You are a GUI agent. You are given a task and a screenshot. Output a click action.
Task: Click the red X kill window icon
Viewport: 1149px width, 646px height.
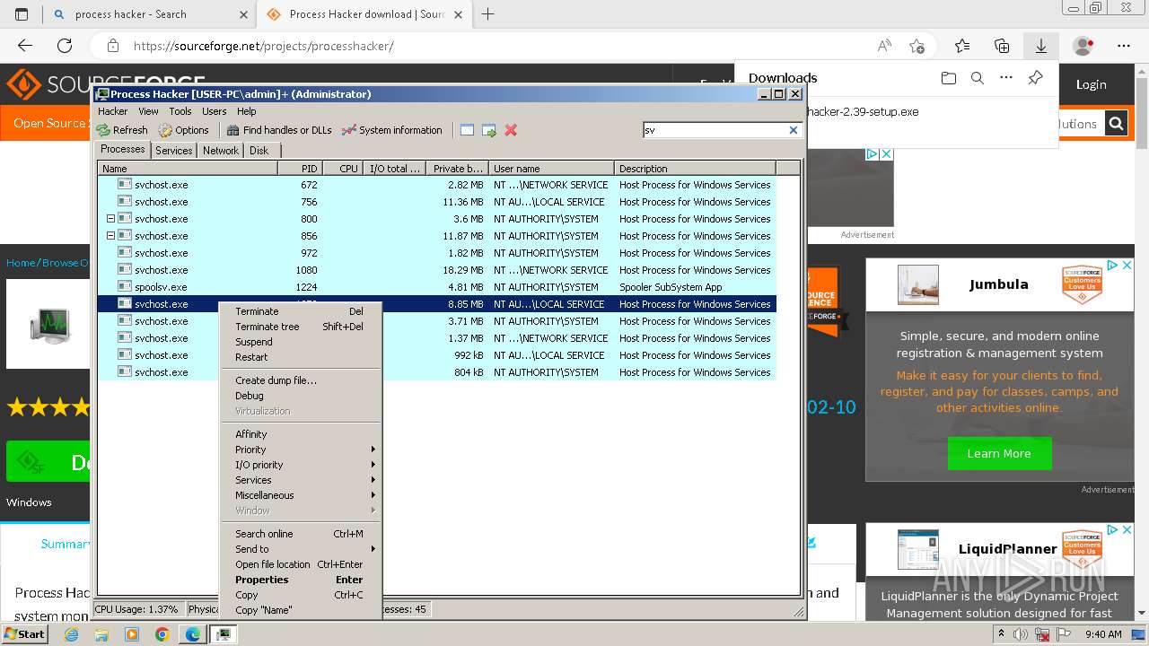click(x=511, y=130)
